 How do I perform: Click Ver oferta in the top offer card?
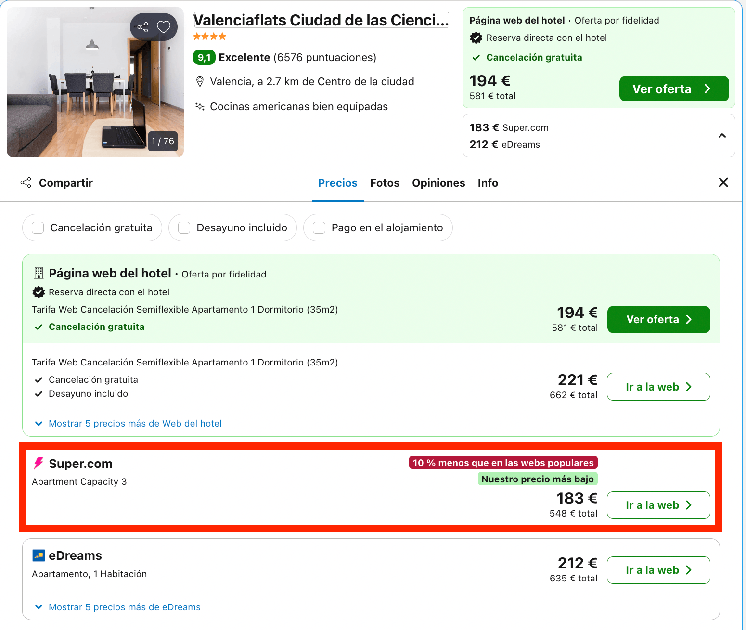[x=674, y=89]
